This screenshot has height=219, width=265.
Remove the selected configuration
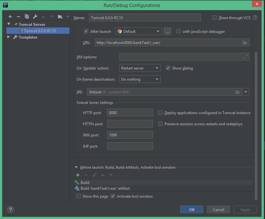click(18, 17)
